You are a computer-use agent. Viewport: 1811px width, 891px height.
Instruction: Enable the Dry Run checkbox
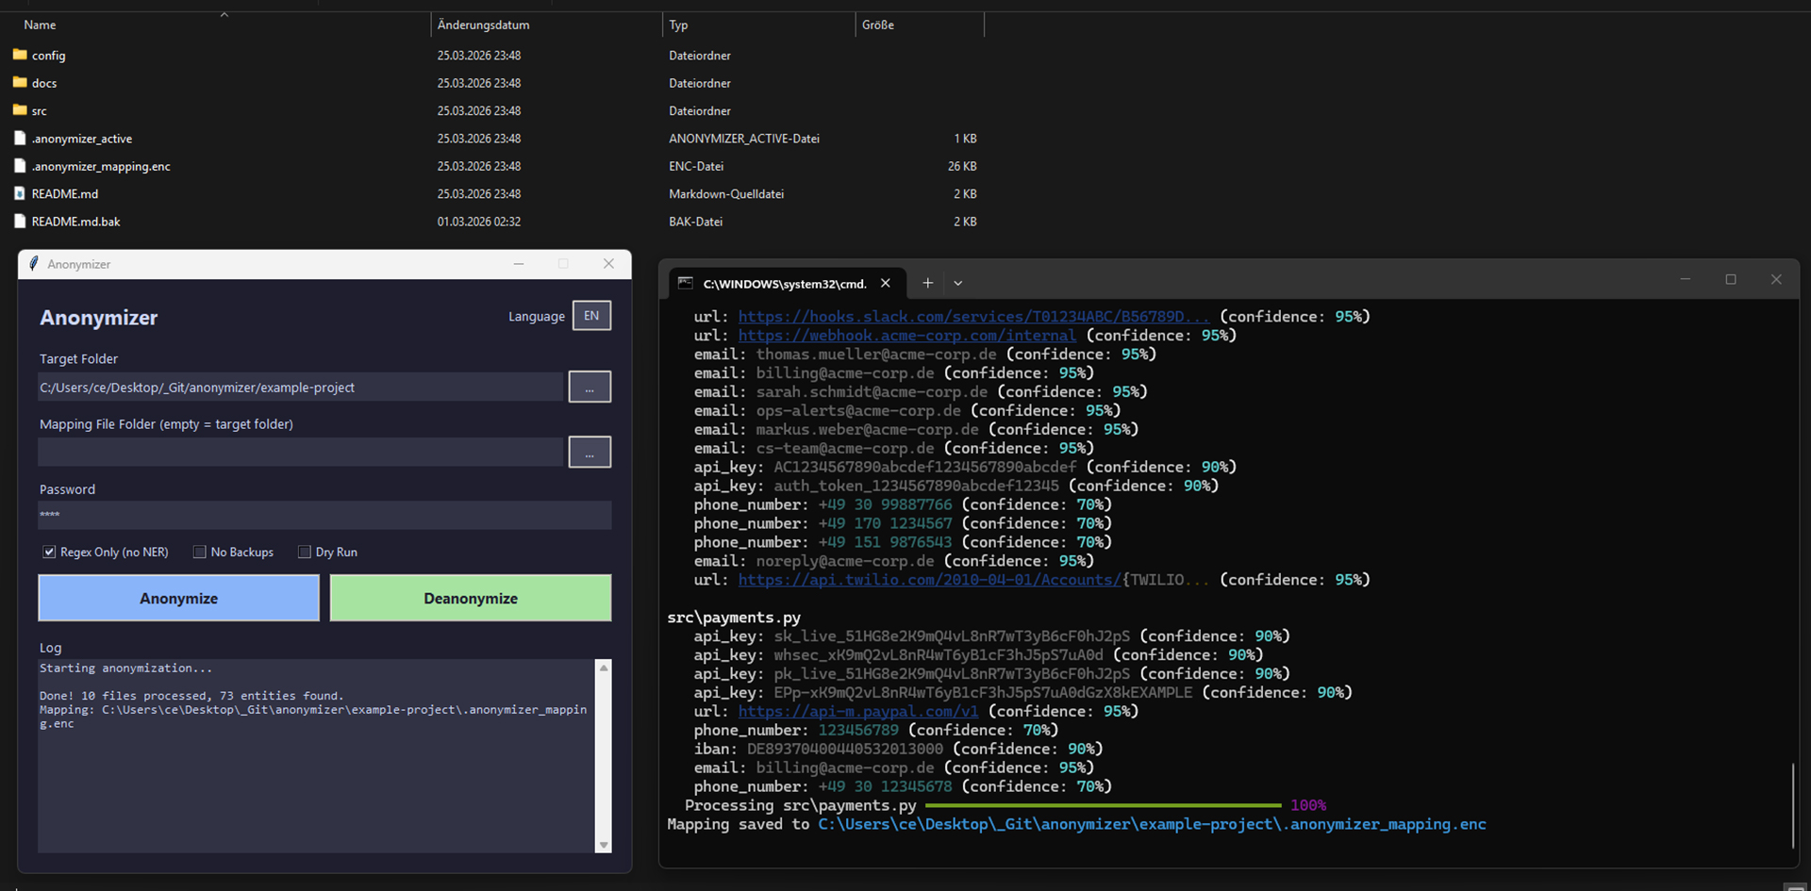(305, 553)
